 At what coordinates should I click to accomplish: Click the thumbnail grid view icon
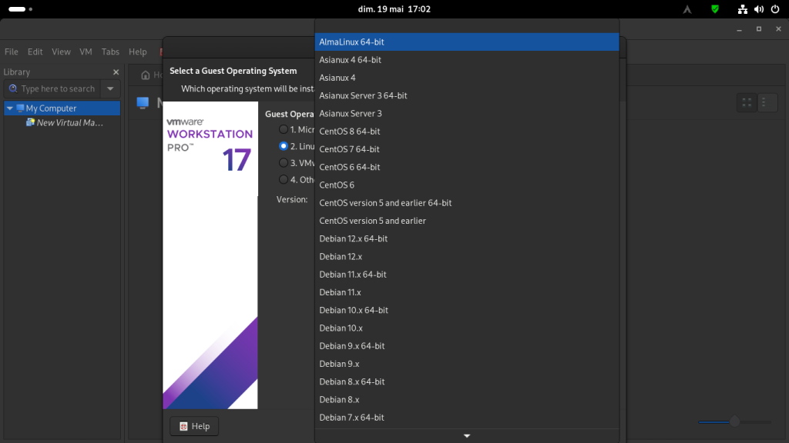point(747,102)
